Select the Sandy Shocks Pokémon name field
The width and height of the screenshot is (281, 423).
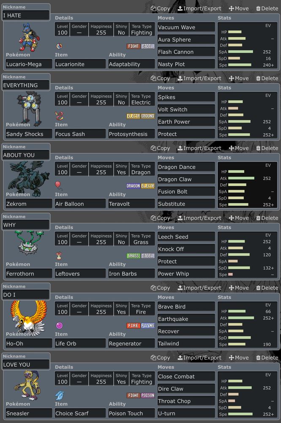click(x=29, y=134)
